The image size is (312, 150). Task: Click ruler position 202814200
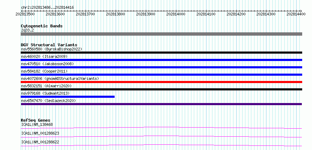(x=236, y=14)
